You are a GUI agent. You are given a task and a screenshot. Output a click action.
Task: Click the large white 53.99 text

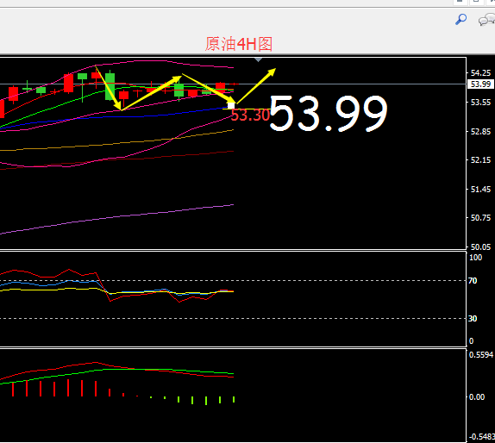(x=329, y=114)
